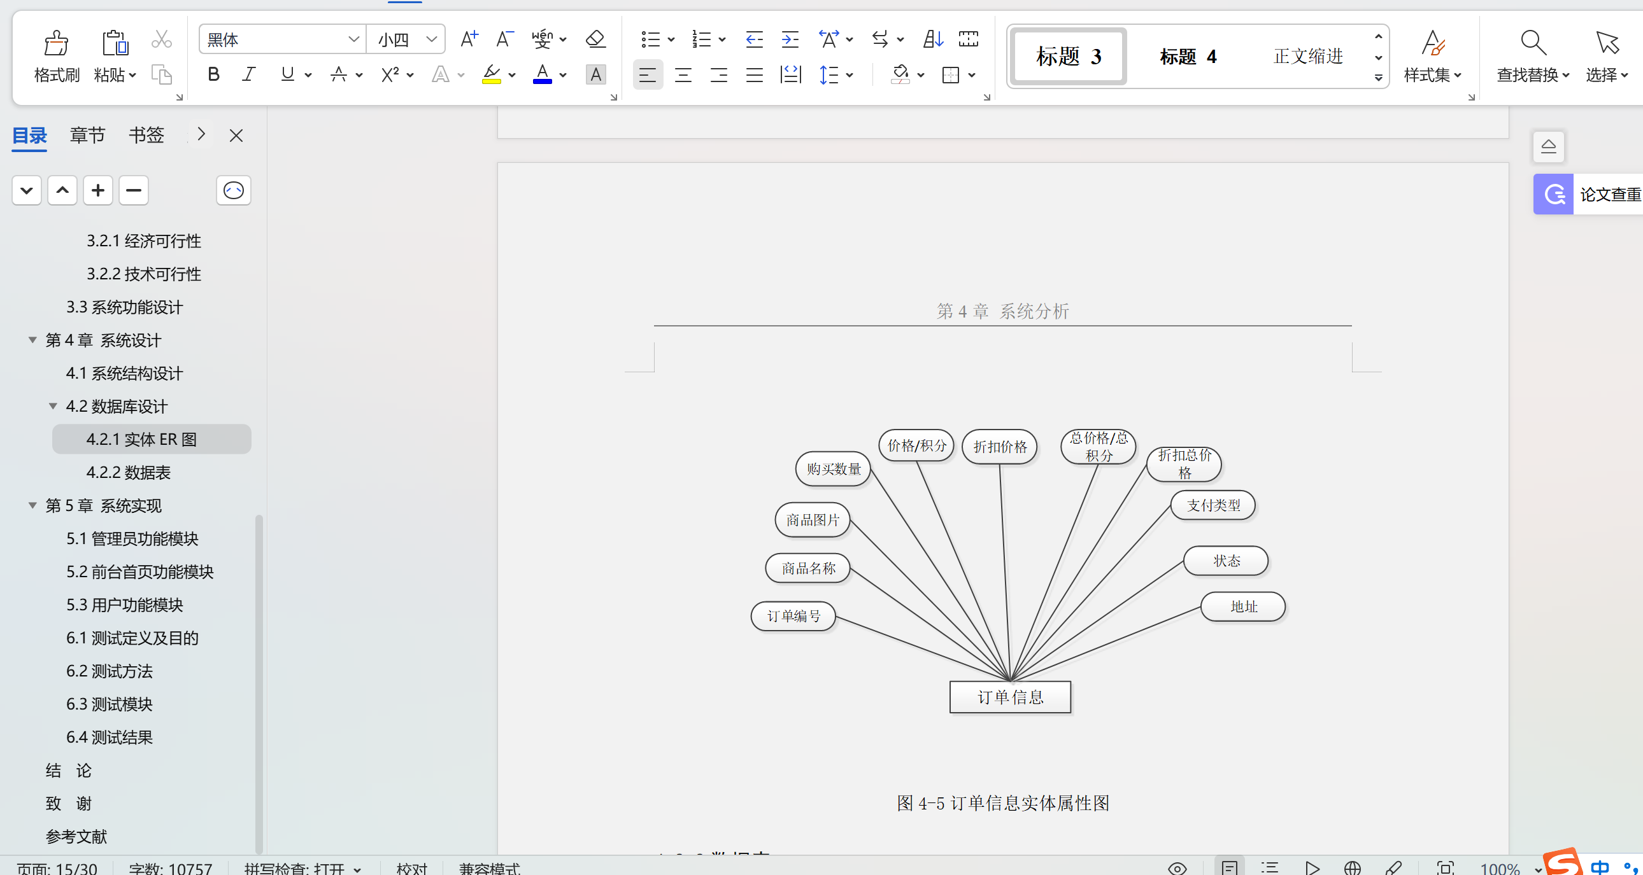
Task: Open the smart TOC circular icon
Action: click(234, 190)
